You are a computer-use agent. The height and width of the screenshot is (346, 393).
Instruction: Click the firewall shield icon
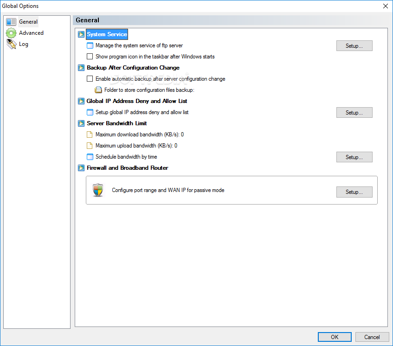(98, 190)
